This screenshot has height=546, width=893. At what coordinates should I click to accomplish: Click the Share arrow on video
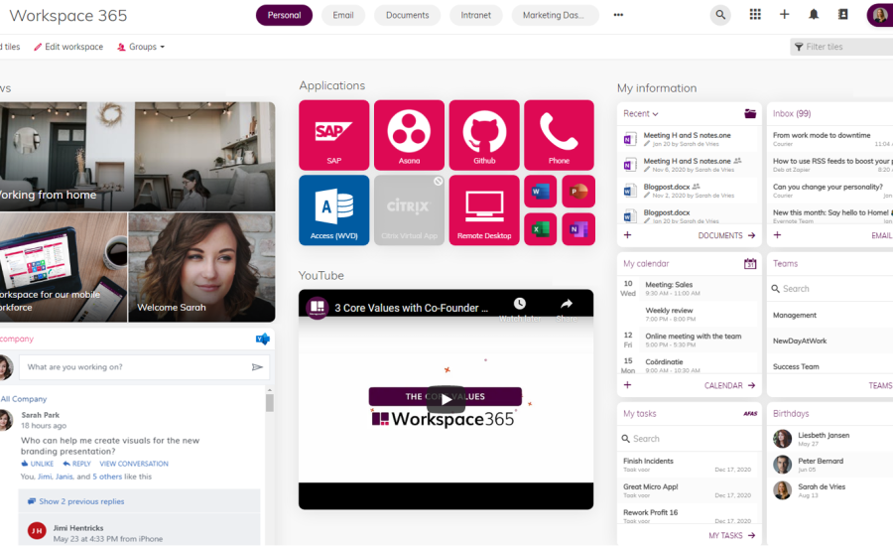click(567, 304)
